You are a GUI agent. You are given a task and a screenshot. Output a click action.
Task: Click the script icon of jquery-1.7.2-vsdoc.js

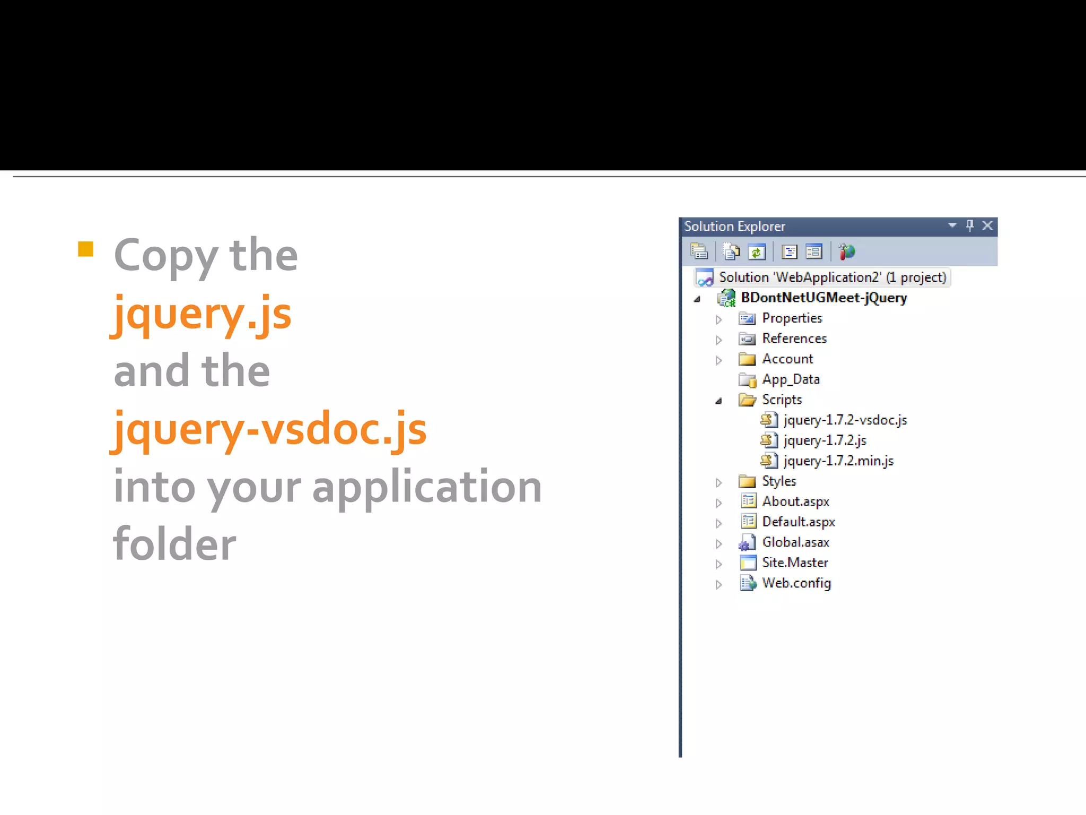[x=769, y=420]
